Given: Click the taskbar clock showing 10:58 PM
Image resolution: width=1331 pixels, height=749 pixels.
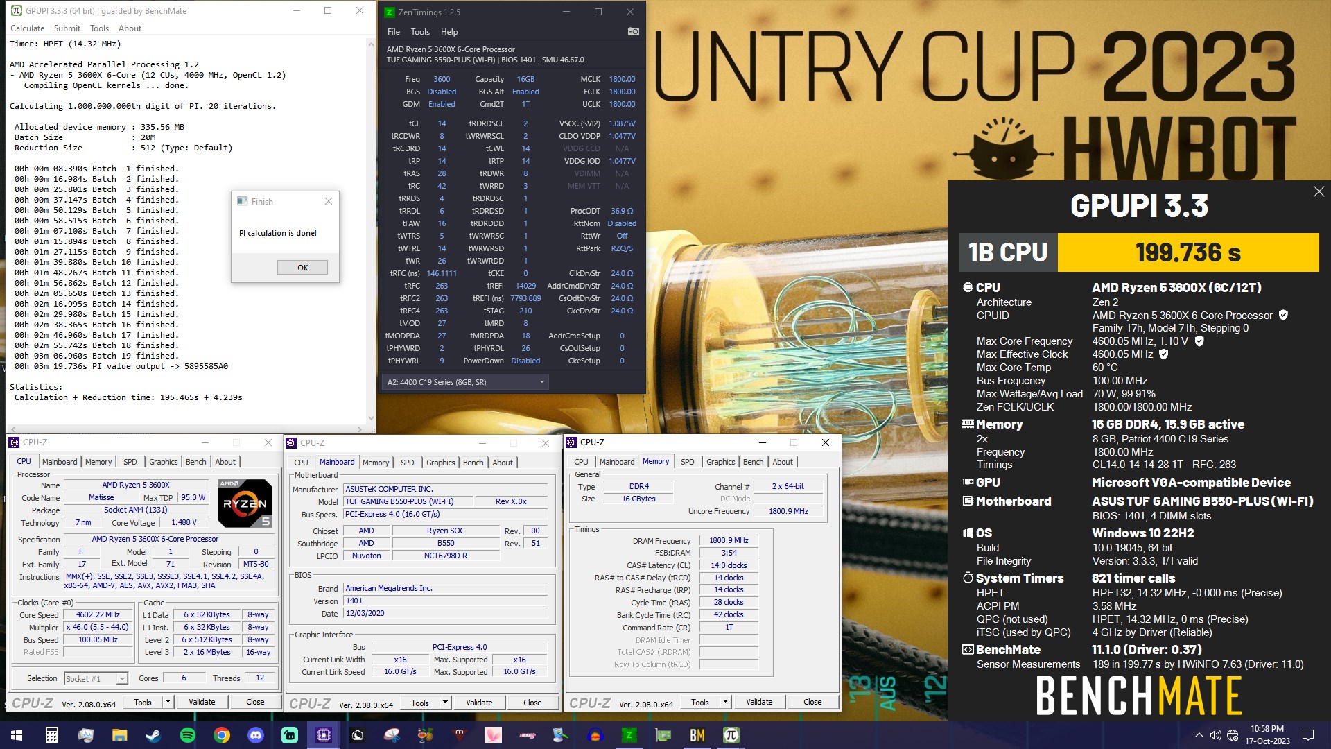Looking at the screenshot, I should click(1267, 735).
